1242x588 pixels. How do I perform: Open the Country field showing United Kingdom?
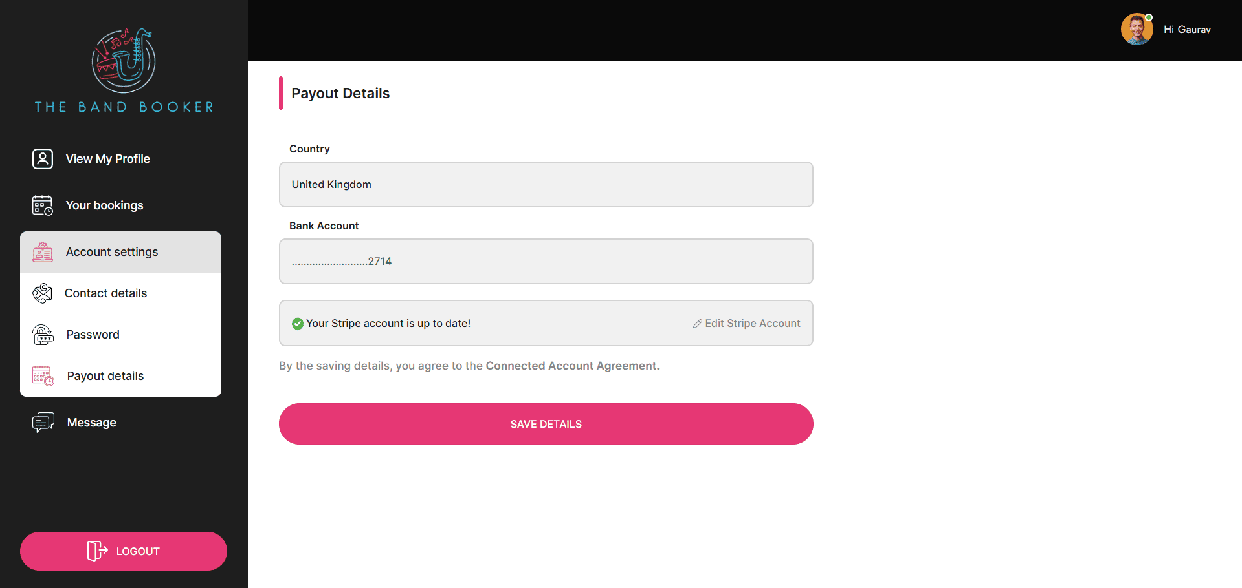546,184
